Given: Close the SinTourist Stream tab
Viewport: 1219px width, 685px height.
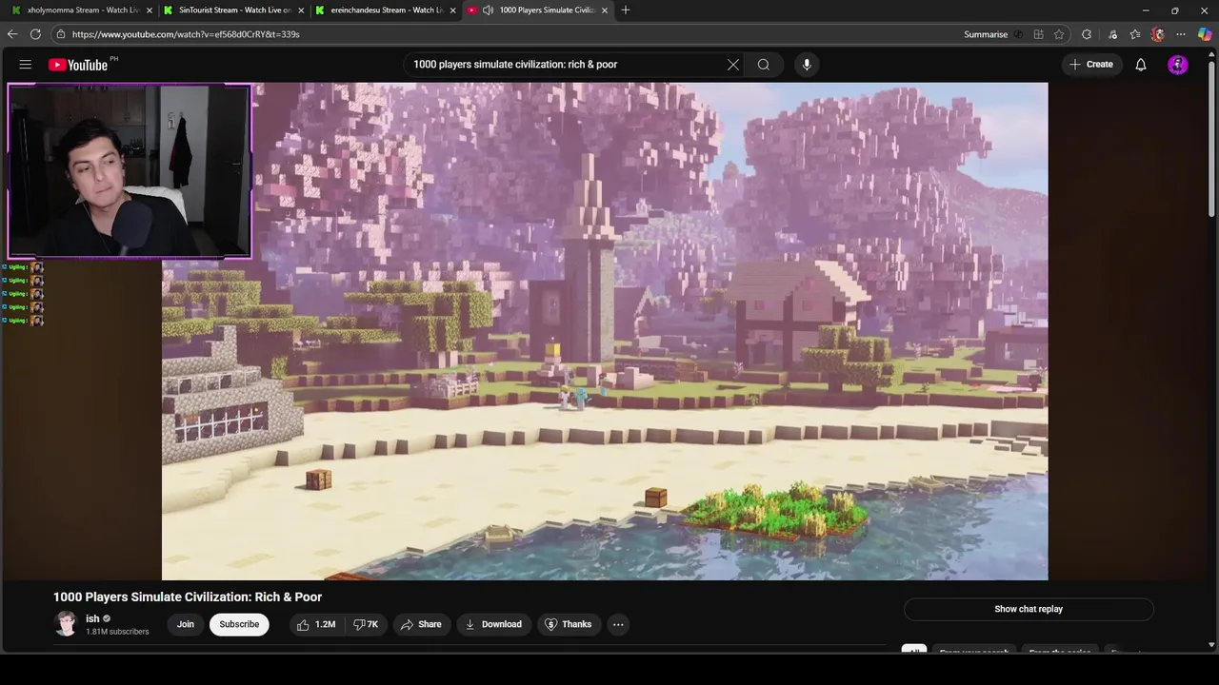Looking at the screenshot, I should pyautogui.click(x=302, y=10).
